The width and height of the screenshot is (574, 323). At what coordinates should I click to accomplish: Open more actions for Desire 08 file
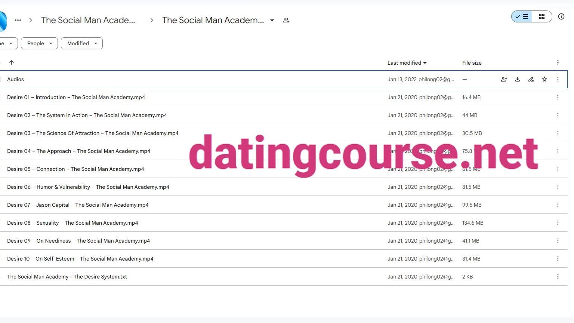tap(558, 223)
